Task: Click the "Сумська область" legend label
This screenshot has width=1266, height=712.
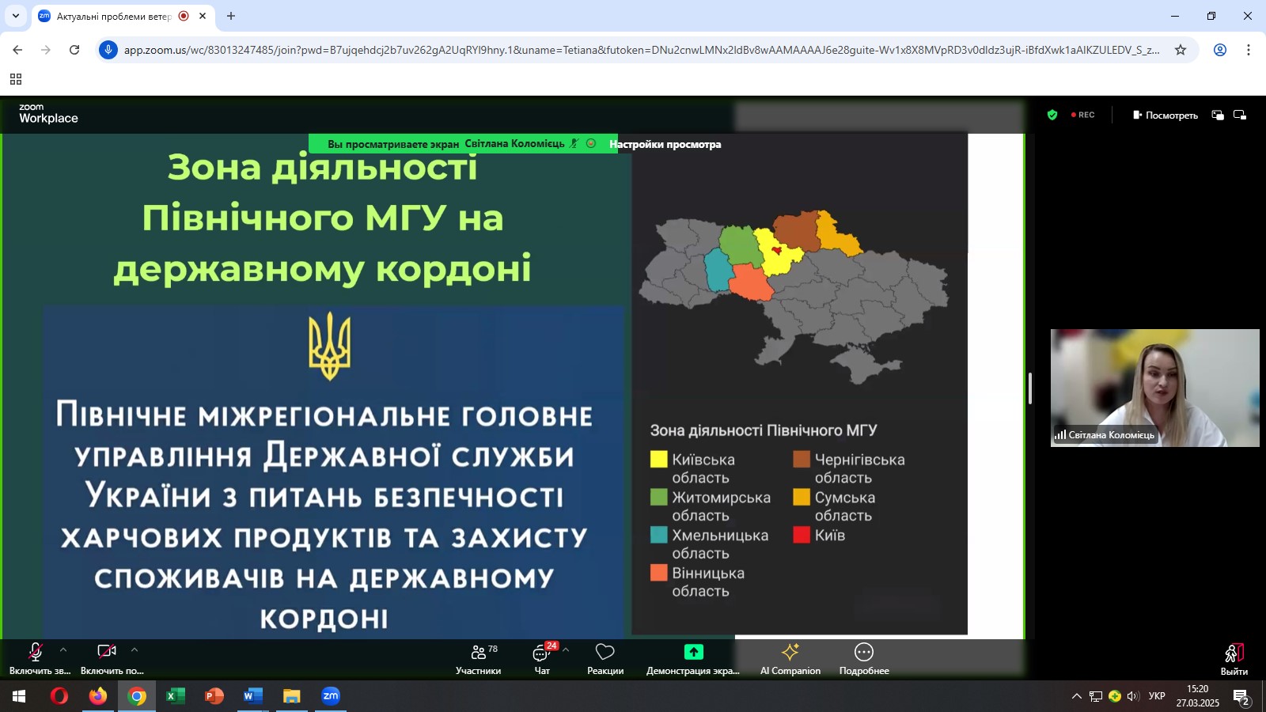Action: [x=845, y=506]
